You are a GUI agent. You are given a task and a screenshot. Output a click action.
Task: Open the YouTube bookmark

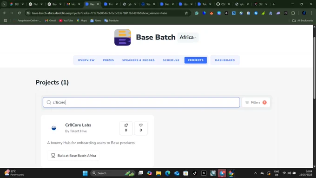click(66, 20)
